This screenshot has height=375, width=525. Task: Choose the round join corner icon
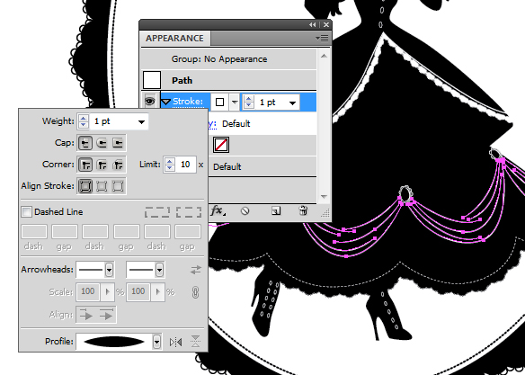pyautogui.click(x=102, y=165)
